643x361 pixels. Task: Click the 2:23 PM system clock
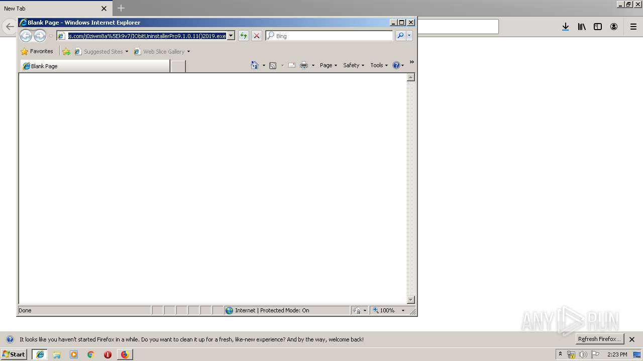pos(617,354)
